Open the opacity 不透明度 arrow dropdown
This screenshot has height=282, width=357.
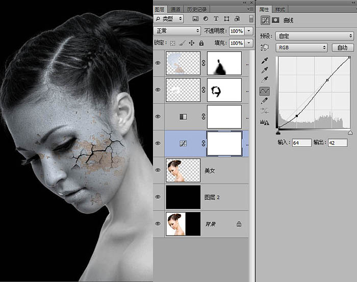249,31
